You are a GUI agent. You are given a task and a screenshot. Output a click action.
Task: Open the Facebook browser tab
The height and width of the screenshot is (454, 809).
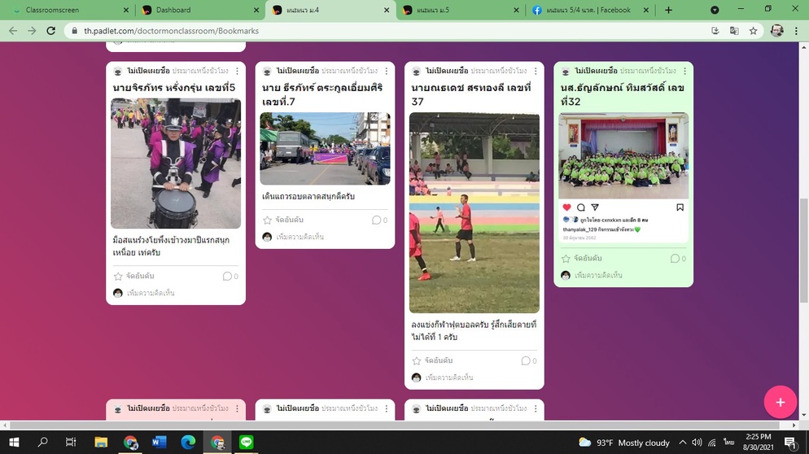(x=589, y=10)
